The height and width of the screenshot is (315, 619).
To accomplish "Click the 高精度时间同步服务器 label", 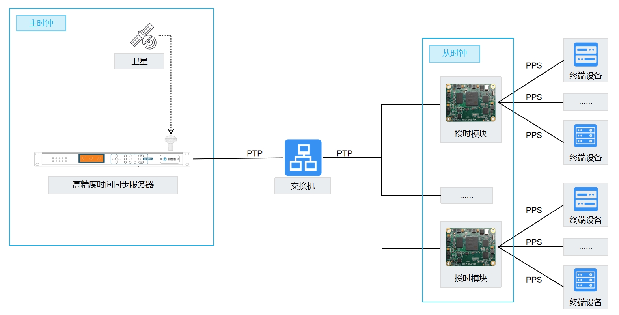I will [113, 185].
